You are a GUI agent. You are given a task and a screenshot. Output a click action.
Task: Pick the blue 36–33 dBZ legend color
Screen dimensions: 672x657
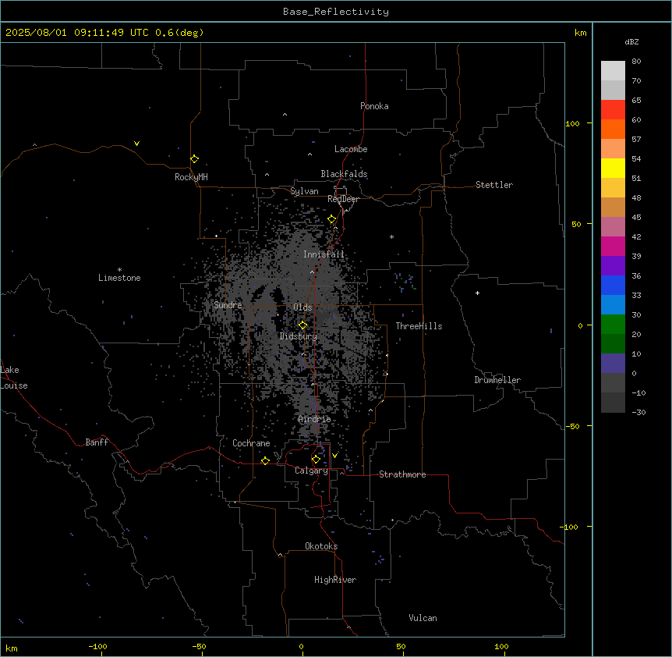(613, 286)
